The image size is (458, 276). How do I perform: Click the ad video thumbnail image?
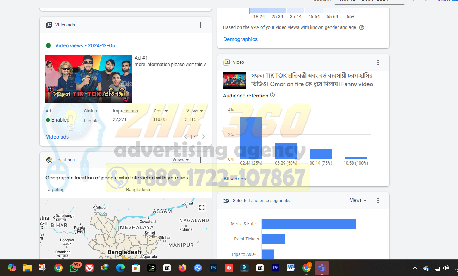[88, 79]
